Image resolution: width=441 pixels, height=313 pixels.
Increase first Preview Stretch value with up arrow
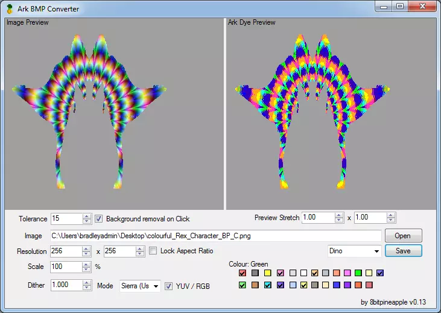click(339, 215)
